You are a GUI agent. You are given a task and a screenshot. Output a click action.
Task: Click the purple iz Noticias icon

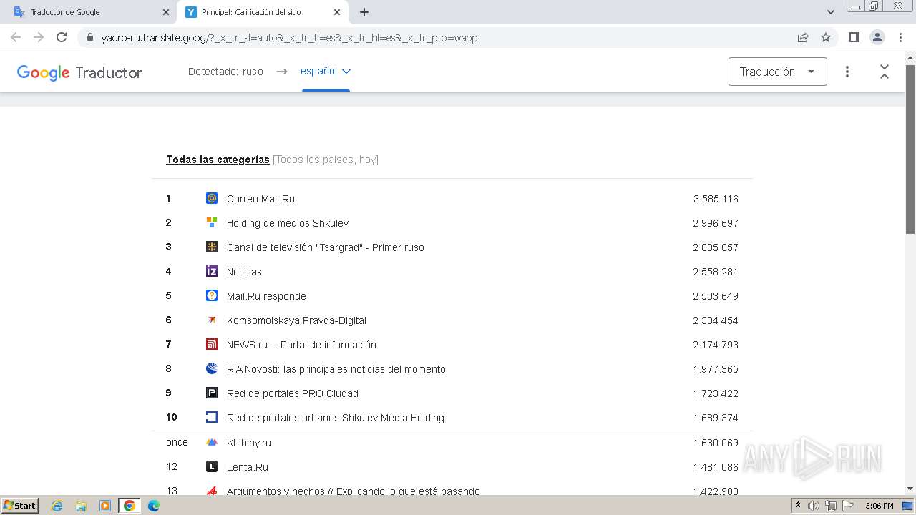point(212,272)
